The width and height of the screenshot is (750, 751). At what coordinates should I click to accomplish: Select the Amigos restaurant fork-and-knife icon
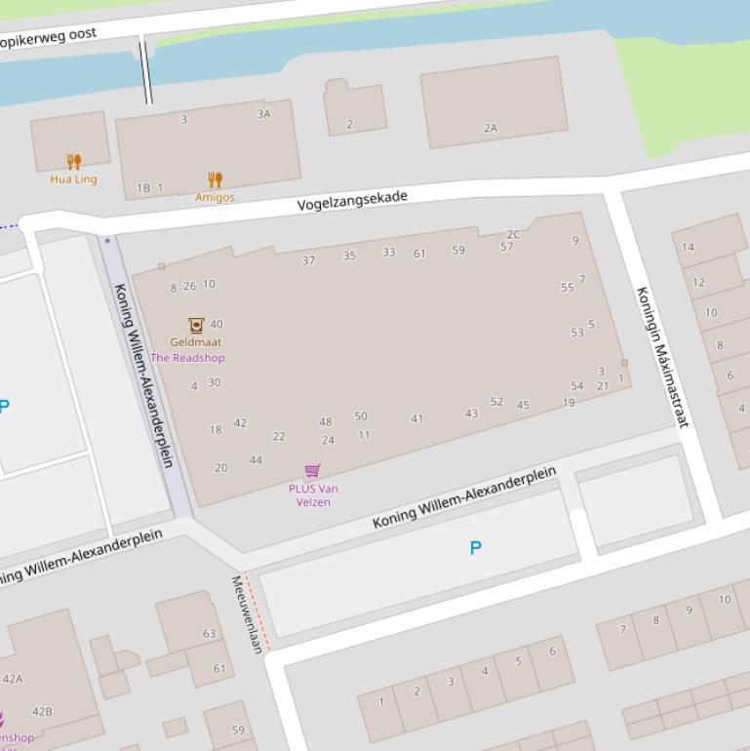216,179
